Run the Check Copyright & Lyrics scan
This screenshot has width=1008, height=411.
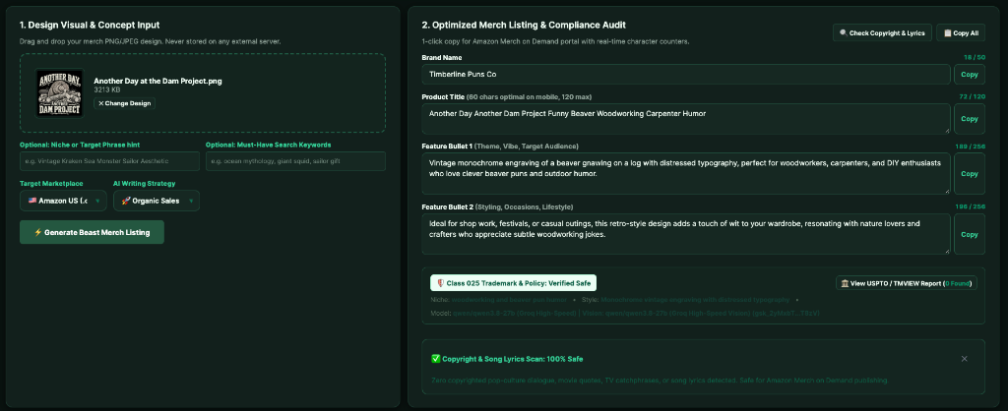(882, 32)
